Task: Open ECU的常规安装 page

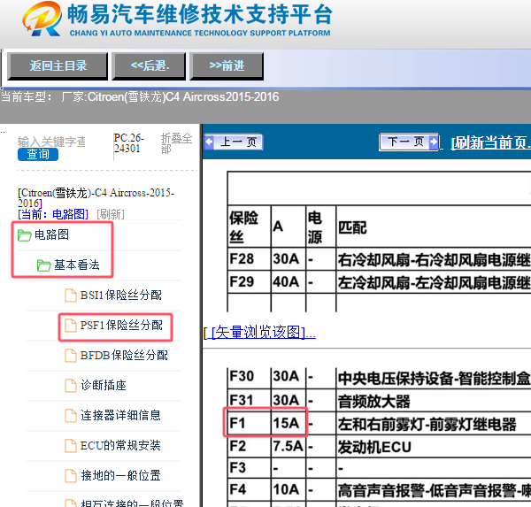Action: coord(120,446)
